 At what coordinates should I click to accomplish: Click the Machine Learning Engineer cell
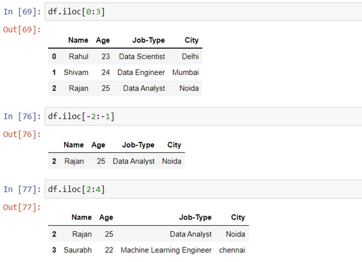pyautogui.click(x=166, y=250)
